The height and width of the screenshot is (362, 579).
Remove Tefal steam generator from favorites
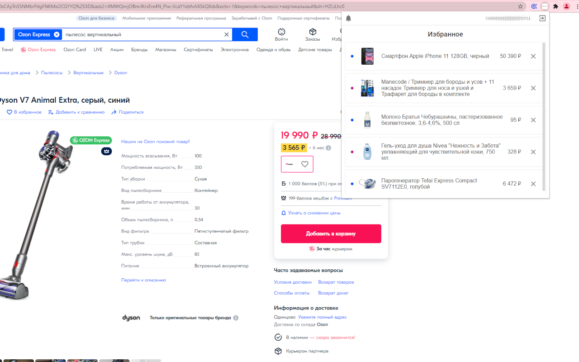[533, 184]
